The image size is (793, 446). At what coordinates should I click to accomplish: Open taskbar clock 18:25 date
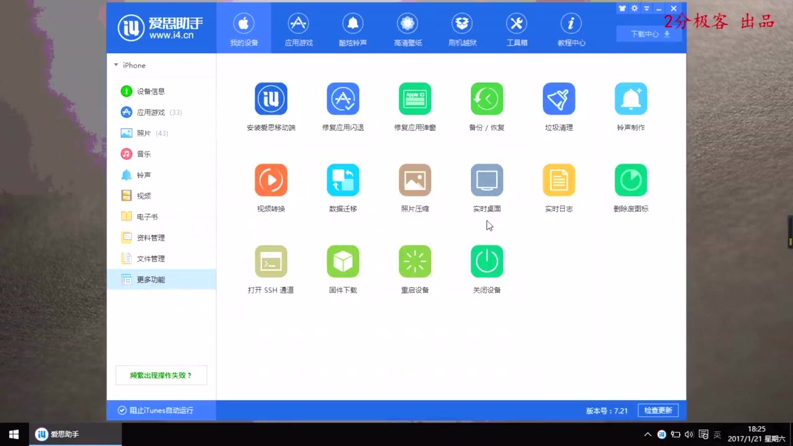pos(756,434)
